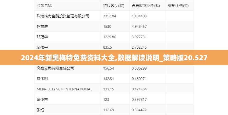Select shareholder name 张钰
Viewport: 228px width, 115px height.
[x=40, y=110]
